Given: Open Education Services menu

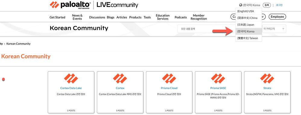Looking at the screenshot, I should [x=163, y=17].
